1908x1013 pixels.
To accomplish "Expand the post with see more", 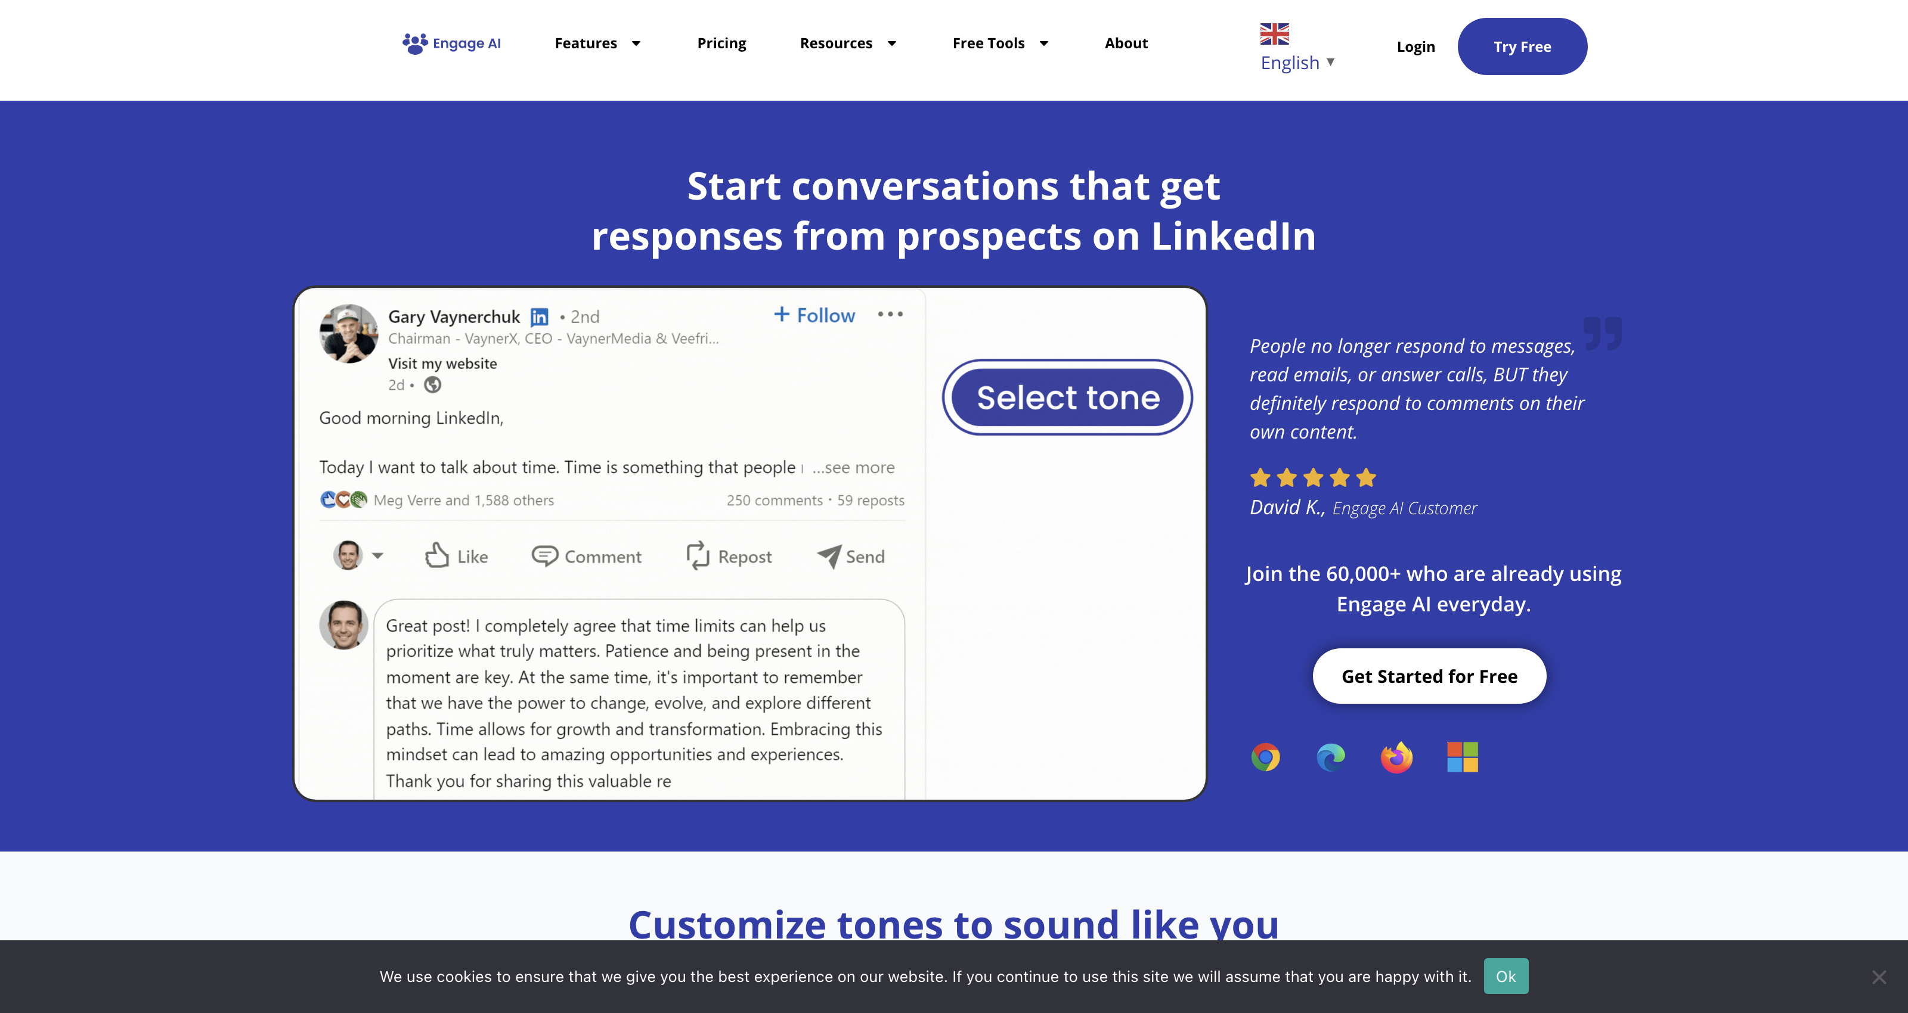I will coord(853,467).
